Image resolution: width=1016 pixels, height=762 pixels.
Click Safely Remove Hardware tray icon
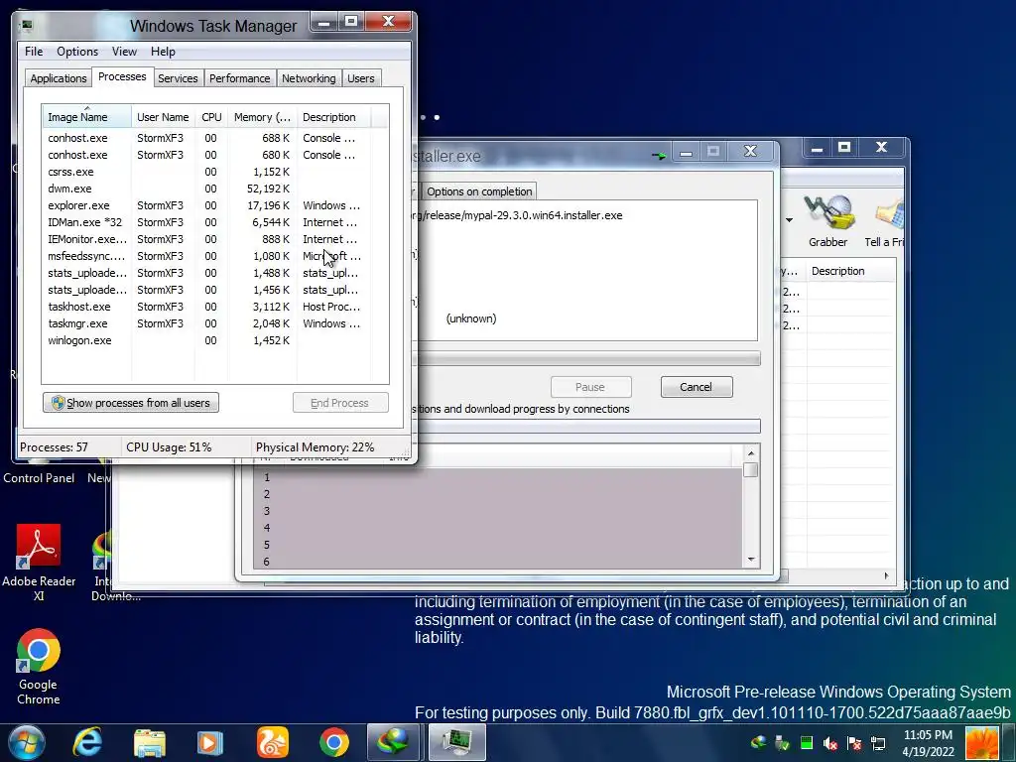782,742
